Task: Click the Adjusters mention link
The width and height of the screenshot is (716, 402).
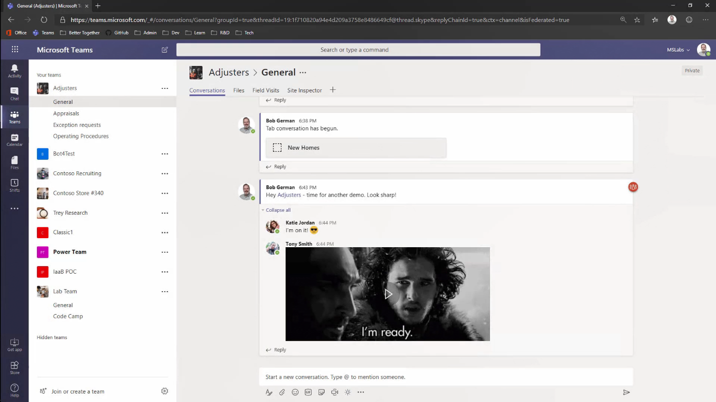Action: point(289,195)
